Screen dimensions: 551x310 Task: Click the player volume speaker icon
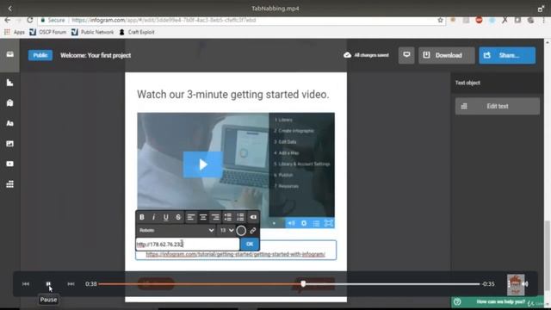coord(525,284)
